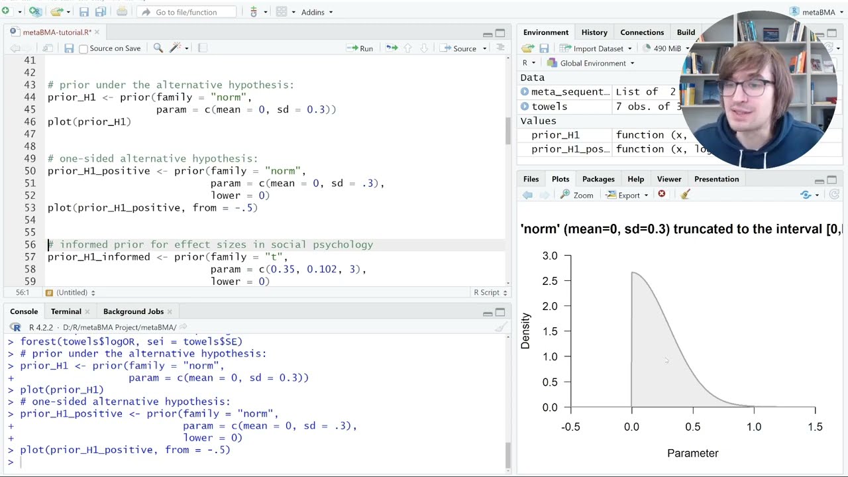
Task: Clear console with the broom icon
Action: [x=501, y=327]
